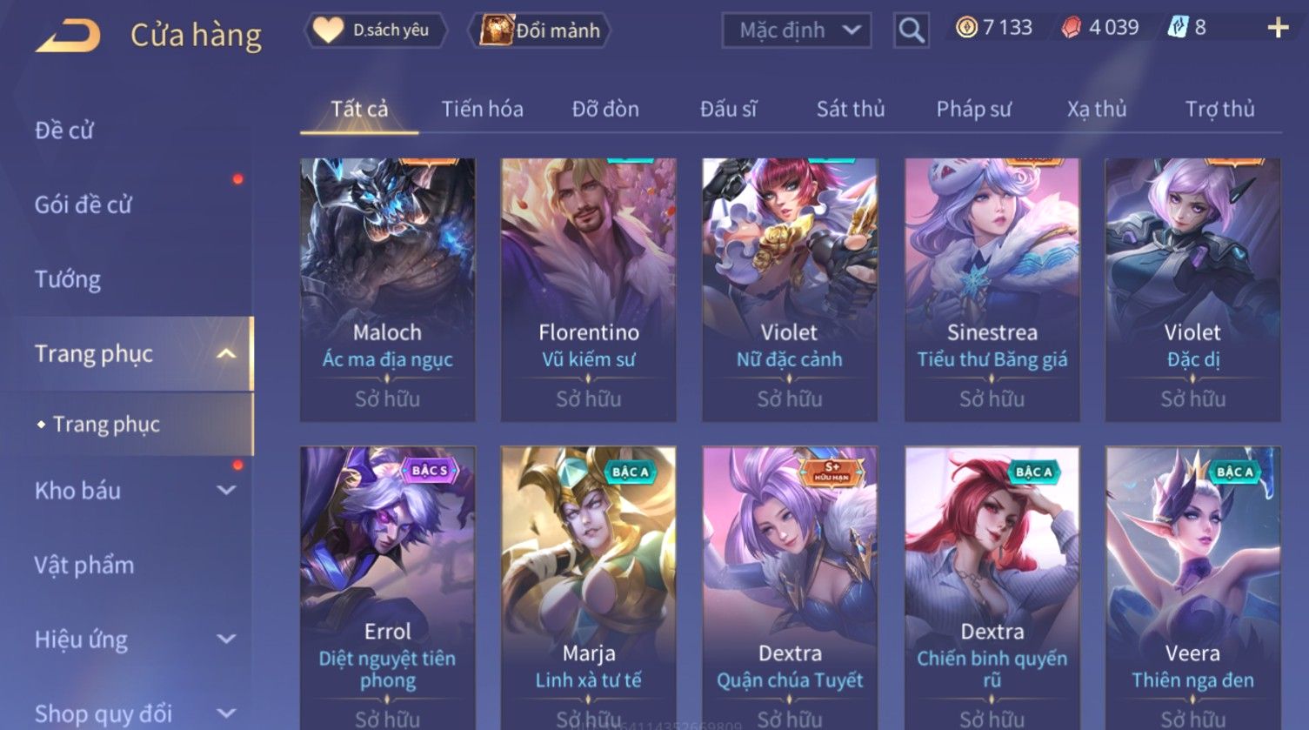Tap the plus icon to add currency
The height and width of the screenshot is (730, 1309).
pos(1278,28)
